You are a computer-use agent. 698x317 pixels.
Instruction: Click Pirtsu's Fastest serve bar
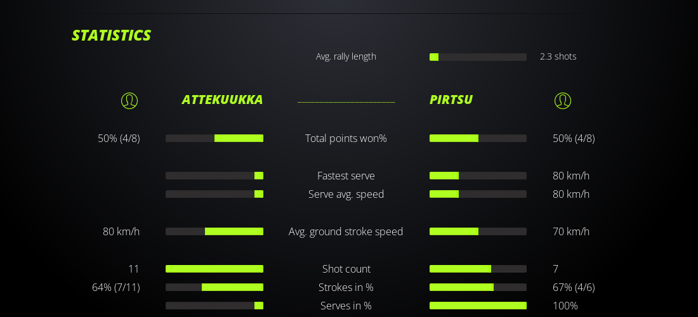point(478,176)
